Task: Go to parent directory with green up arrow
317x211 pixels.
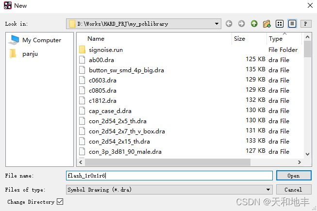Action: click(x=254, y=24)
